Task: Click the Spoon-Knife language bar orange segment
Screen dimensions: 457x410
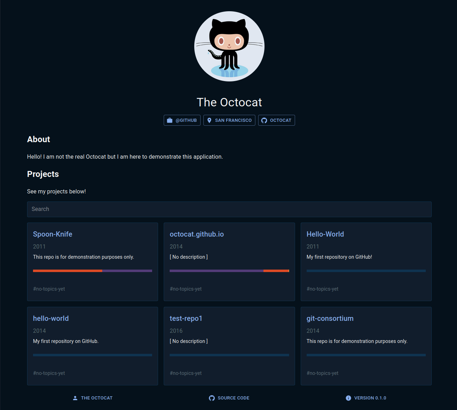Action: 67,271
